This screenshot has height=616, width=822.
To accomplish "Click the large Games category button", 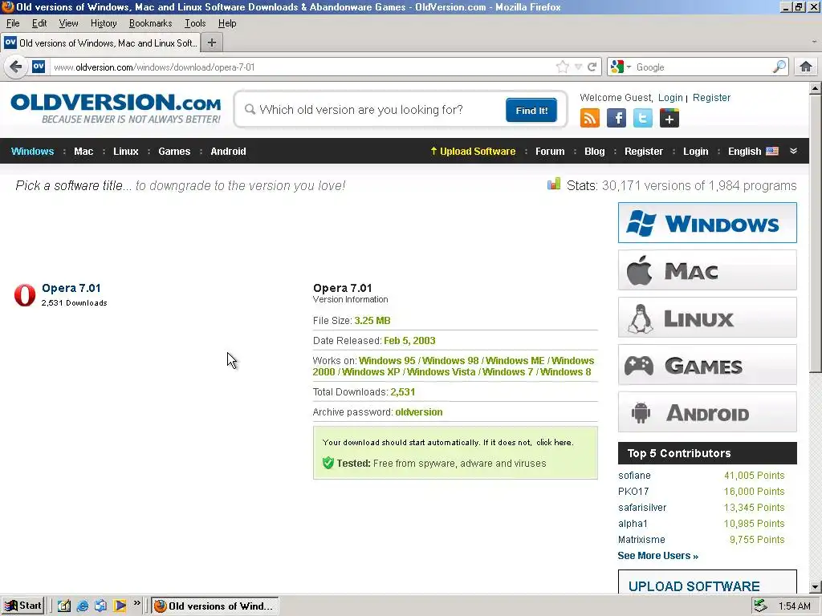I will (x=707, y=365).
